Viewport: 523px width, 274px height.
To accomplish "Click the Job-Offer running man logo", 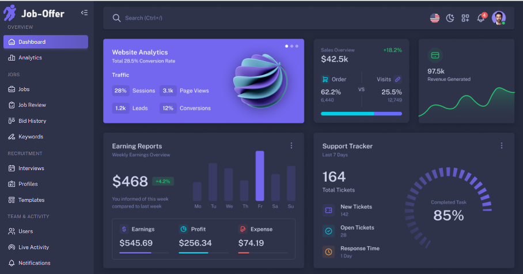I will 10,13.
